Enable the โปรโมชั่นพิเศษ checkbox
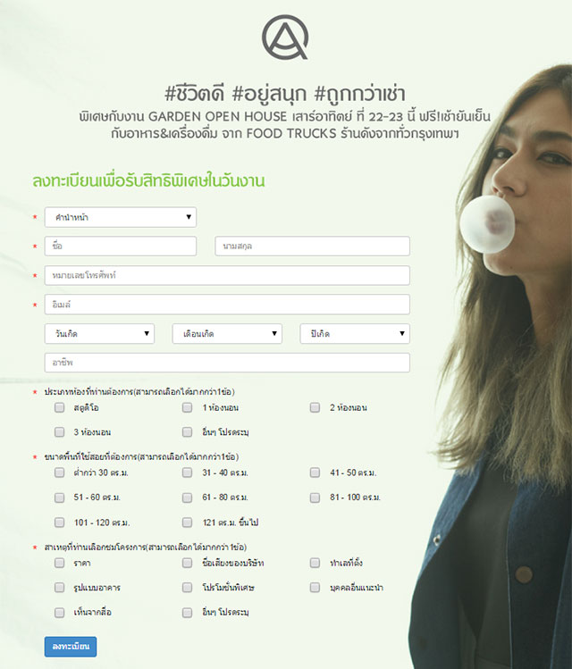 (187, 588)
